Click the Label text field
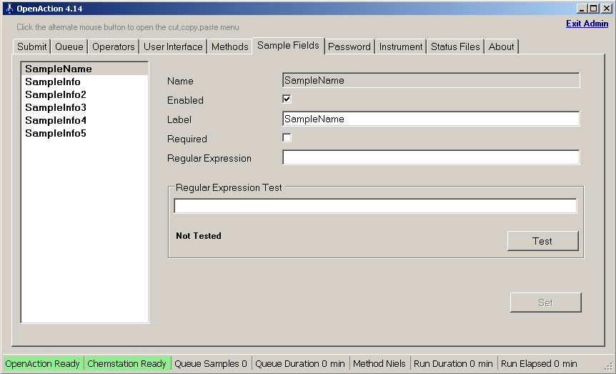 pyautogui.click(x=431, y=119)
